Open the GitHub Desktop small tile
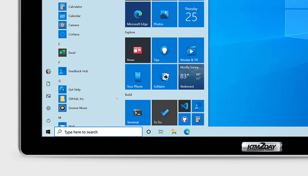This screenshot has height=176, width=308. pyautogui.click(x=184, y=119)
